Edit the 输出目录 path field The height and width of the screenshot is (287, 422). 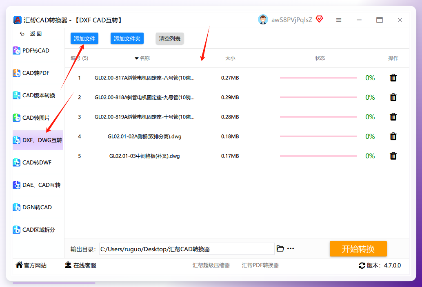pyautogui.click(x=187, y=249)
